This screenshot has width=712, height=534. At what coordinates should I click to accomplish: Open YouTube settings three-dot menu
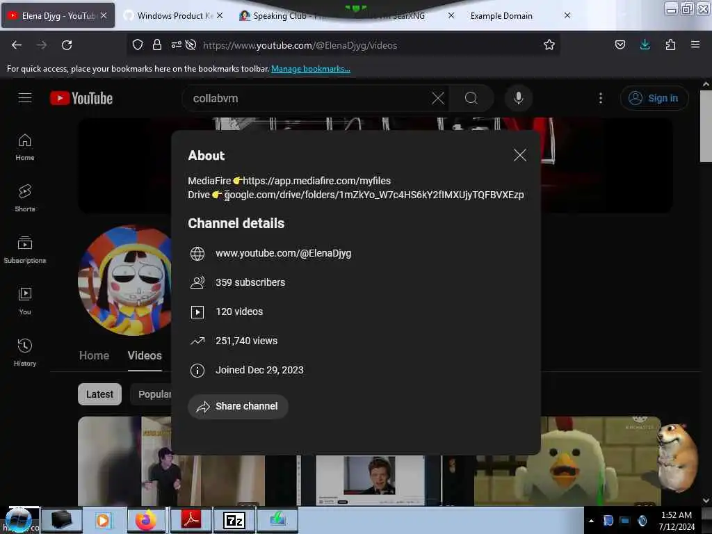coord(601,98)
